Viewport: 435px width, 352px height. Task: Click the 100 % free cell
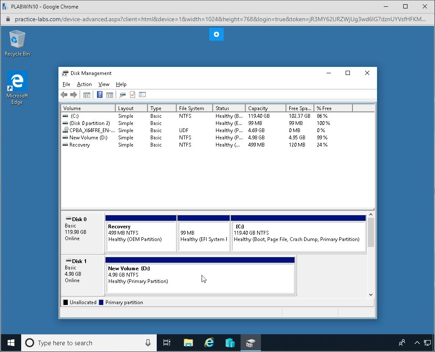(324, 123)
